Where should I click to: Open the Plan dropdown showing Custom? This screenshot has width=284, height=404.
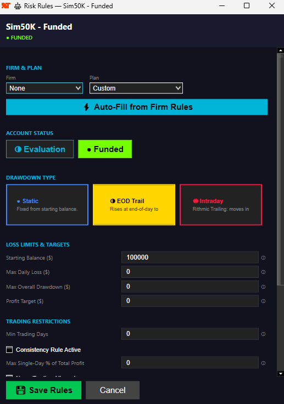point(136,88)
